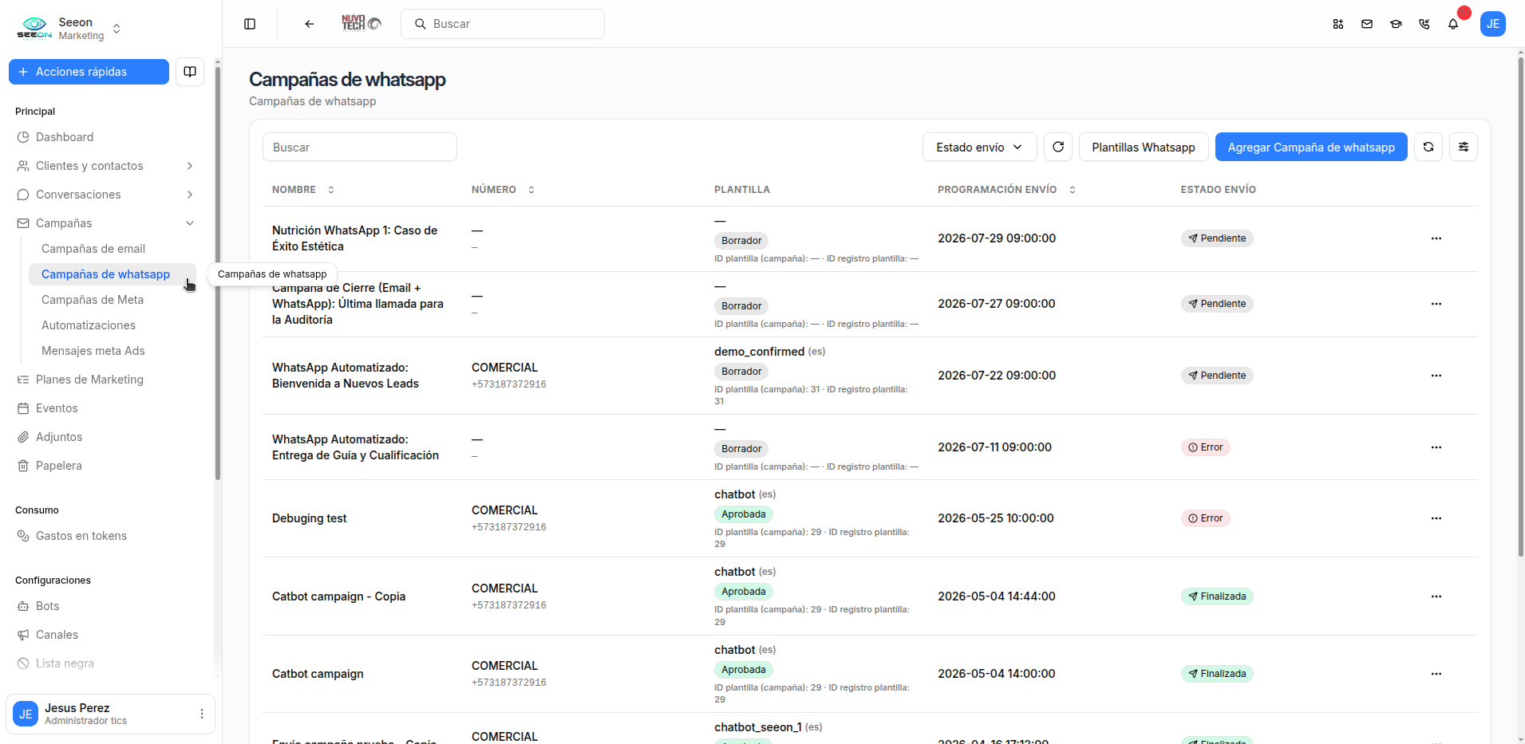Focus the top bar Buscar search field
Viewport: 1525px width, 744px height.
click(x=503, y=24)
